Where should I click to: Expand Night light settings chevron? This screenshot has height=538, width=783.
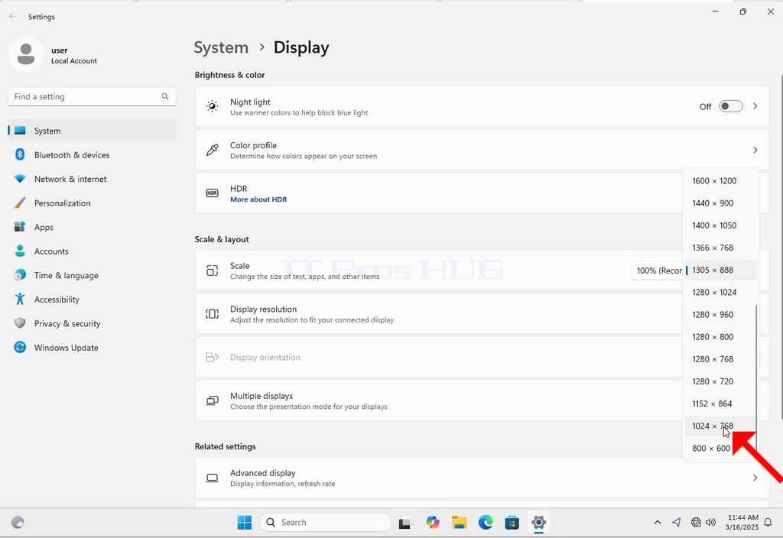[755, 106]
